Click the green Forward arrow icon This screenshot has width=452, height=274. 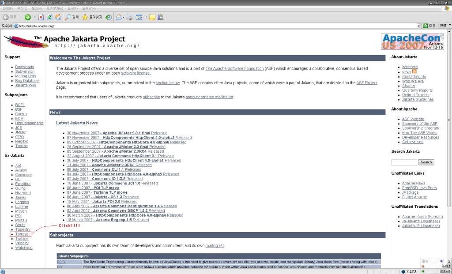point(27,17)
